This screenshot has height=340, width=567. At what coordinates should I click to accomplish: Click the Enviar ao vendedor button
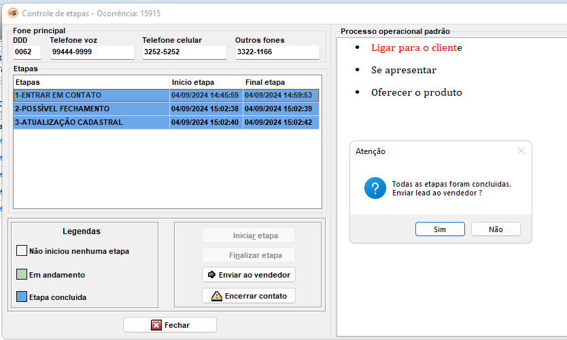tap(249, 275)
